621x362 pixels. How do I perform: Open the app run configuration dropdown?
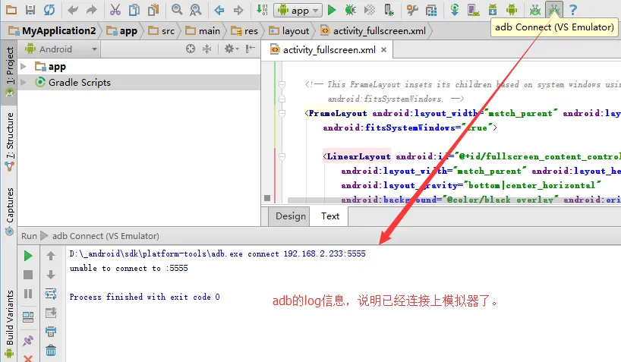(298, 11)
